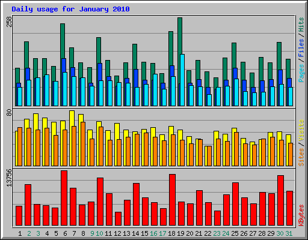Select day 30 on the x-axis
This screenshot has width=308, height=240.
click(280, 233)
